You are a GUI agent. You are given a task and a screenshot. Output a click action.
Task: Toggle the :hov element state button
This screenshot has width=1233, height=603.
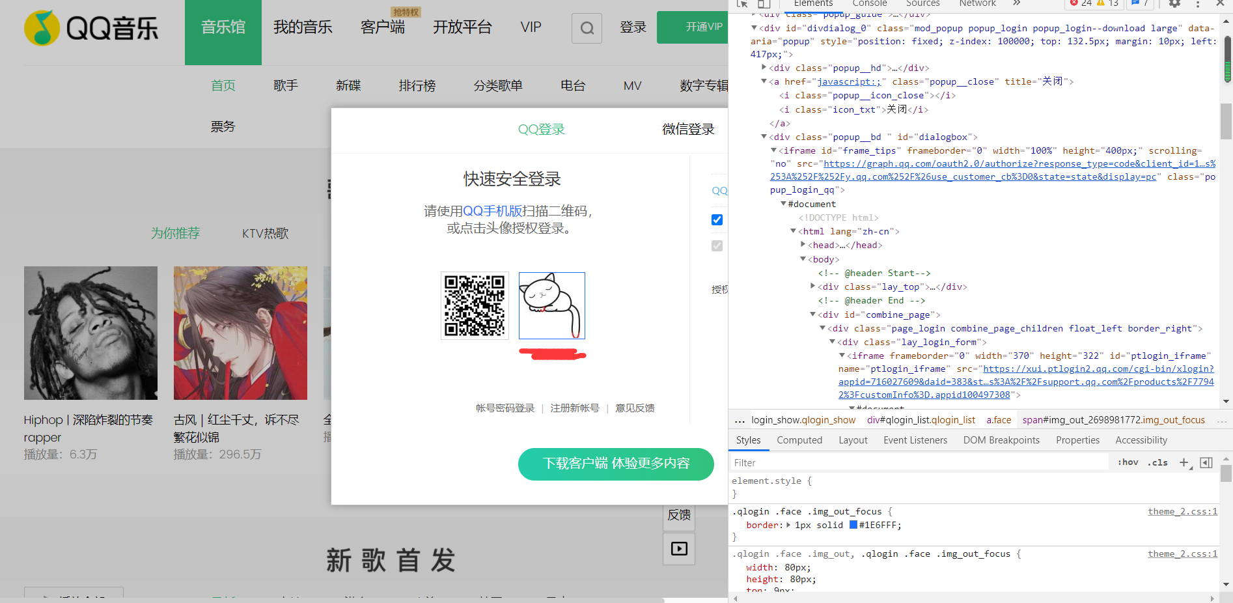(x=1128, y=462)
